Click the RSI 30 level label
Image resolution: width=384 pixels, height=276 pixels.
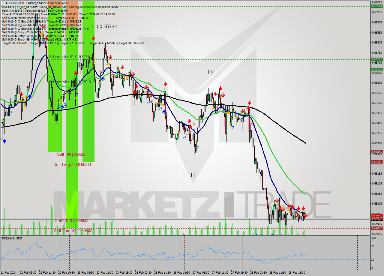pyautogui.click(x=373, y=259)
